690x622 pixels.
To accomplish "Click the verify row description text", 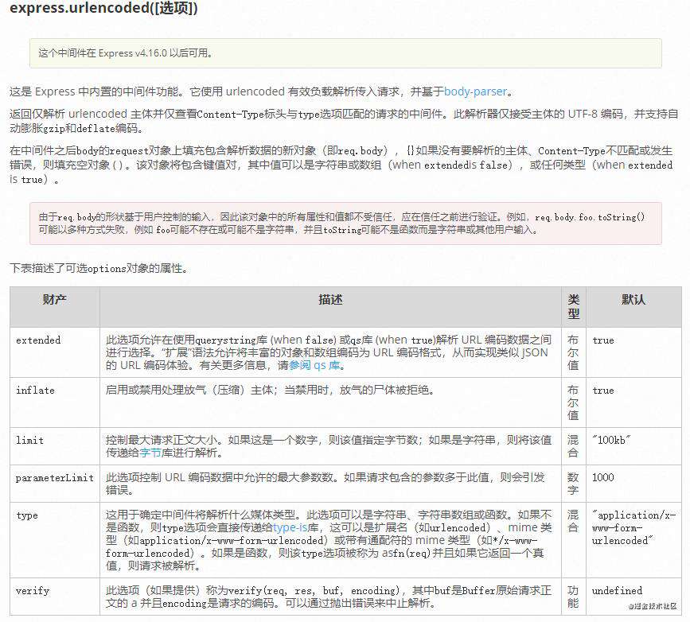I will (328, 597).
